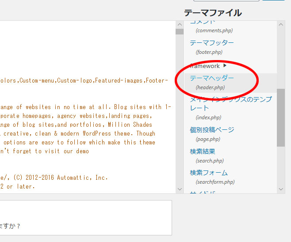This screenshot has height=242, width=291.
Task: Open 検索結果 (search.php) template
Action: coord(202,151)
